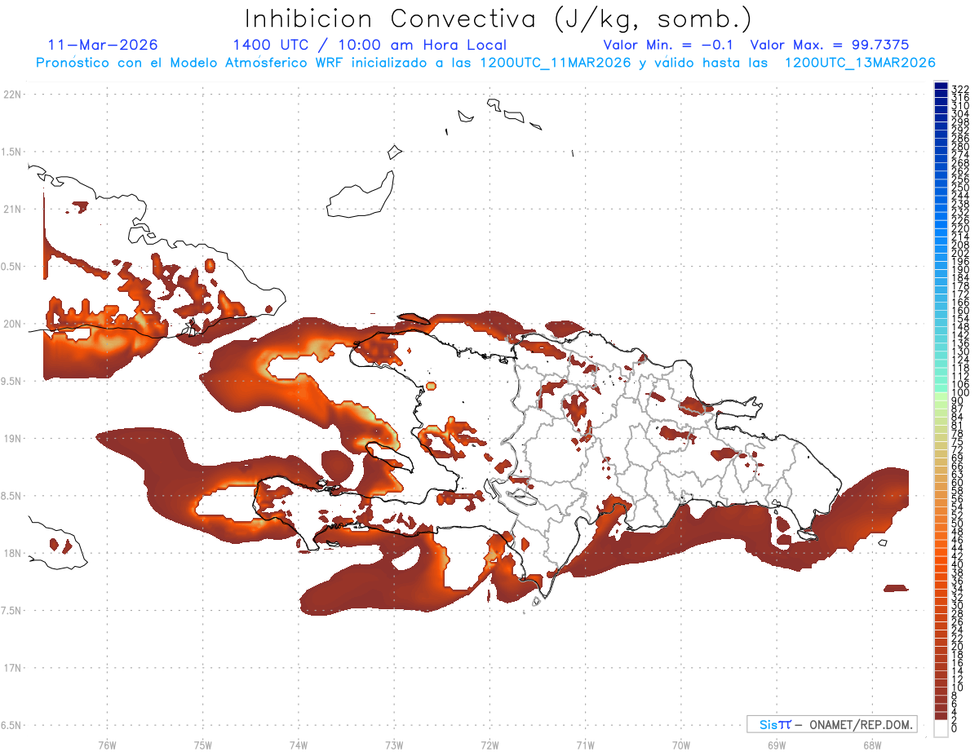Click the '19N' latitude label
Viewport: 979px width, 756px height.
click(x=12, y=438)
